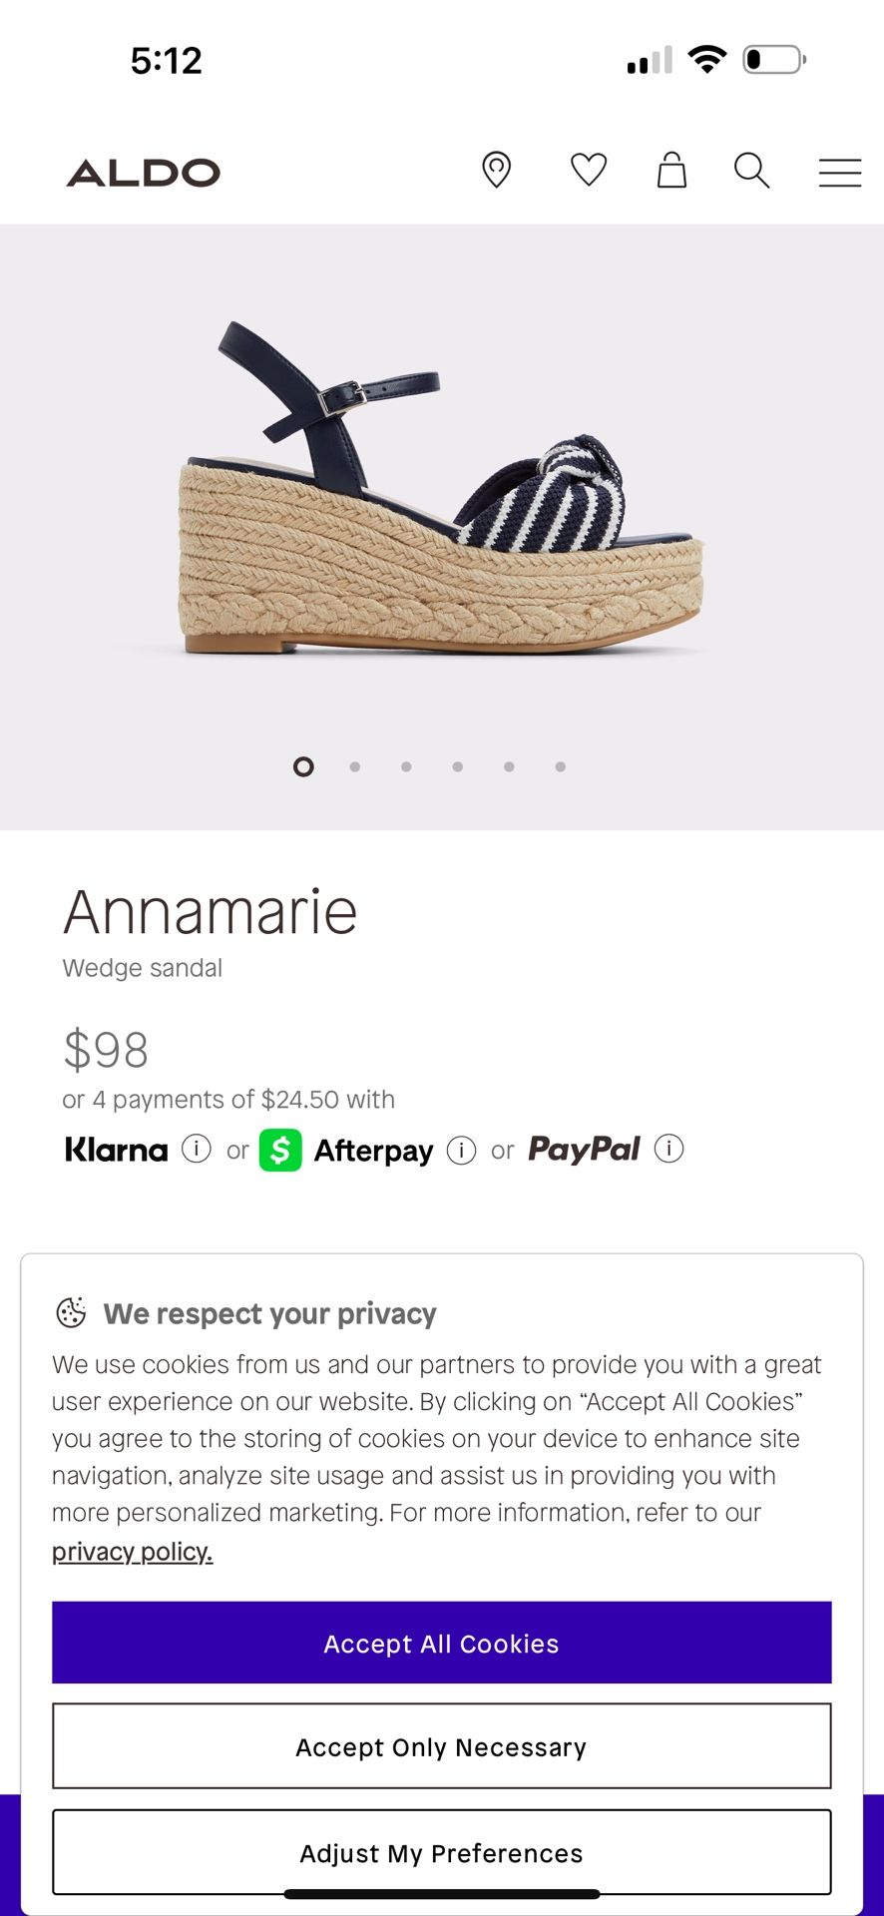This screenshot has width=884, height=1916.
Task: Tap the ALDO logo
Action: [x=144, y=171]
